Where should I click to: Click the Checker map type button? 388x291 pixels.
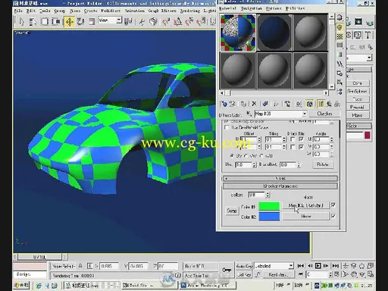[x=324, y=114]
